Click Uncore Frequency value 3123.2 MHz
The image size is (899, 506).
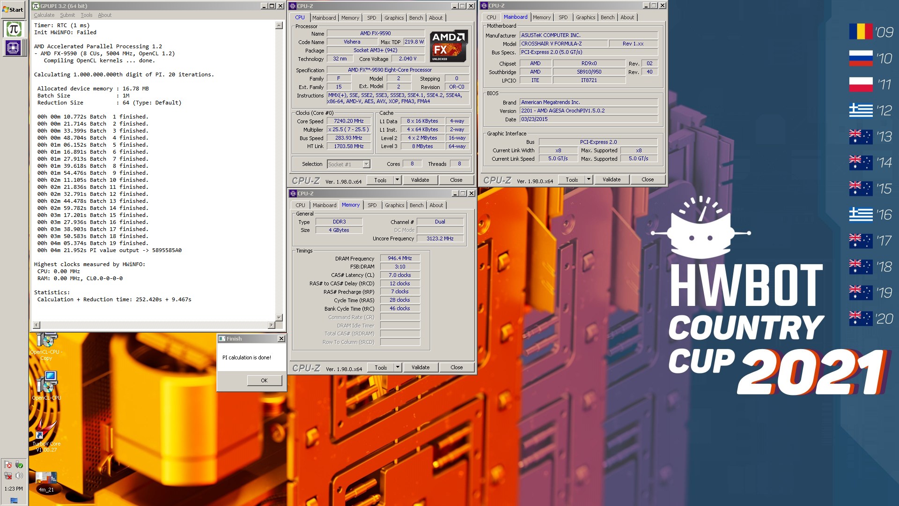click(x=440, y=238)
